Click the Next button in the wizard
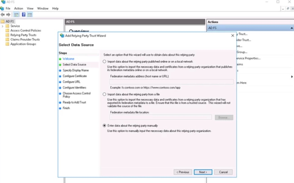The image size is (294, 183). pos(203,172)
